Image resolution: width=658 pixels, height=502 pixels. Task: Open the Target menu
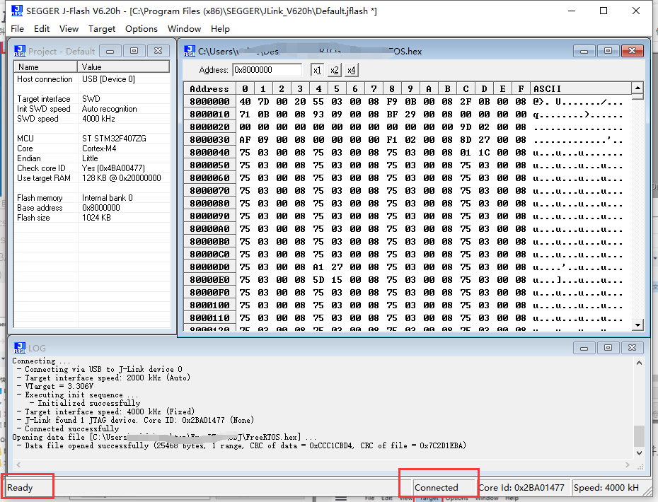[x=103, y=29]
